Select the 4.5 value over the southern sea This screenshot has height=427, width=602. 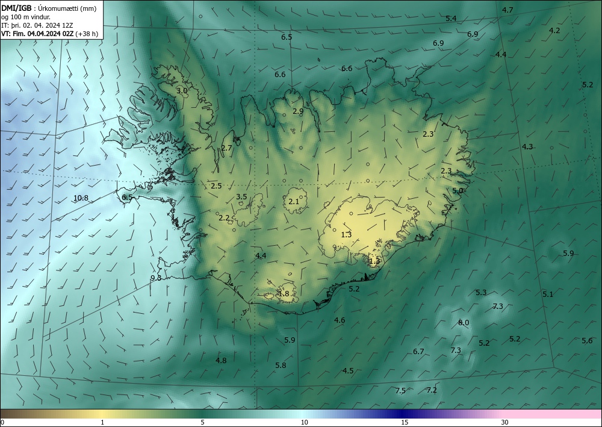tap(348, 370)
